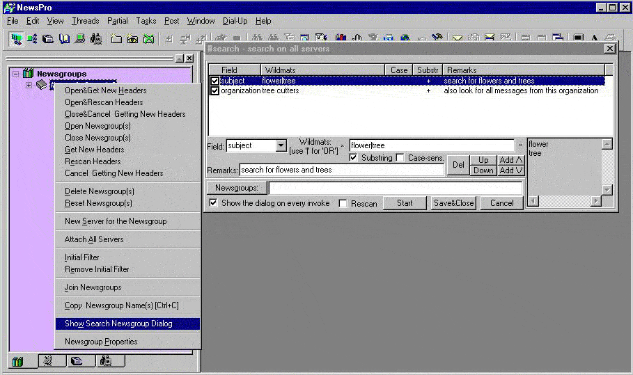Click the wordlist scroll-up arrow

coord(607,144)
